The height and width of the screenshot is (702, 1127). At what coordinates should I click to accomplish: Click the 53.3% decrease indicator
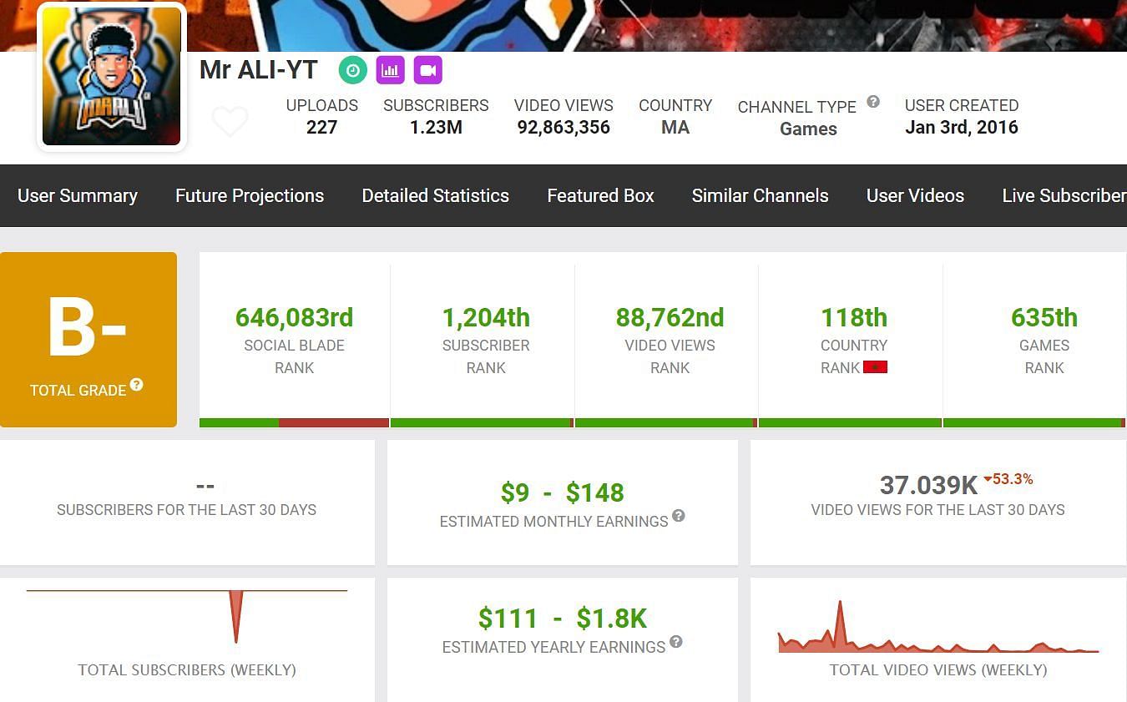tap(1008, 479)
